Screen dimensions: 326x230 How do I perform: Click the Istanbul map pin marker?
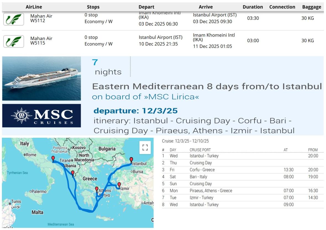(131, 160)
